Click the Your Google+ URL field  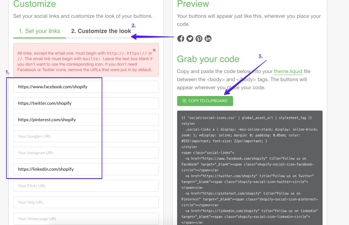[x=86, y=136]
